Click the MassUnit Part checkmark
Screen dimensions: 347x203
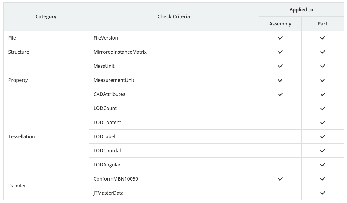click(x=322, y=66)
